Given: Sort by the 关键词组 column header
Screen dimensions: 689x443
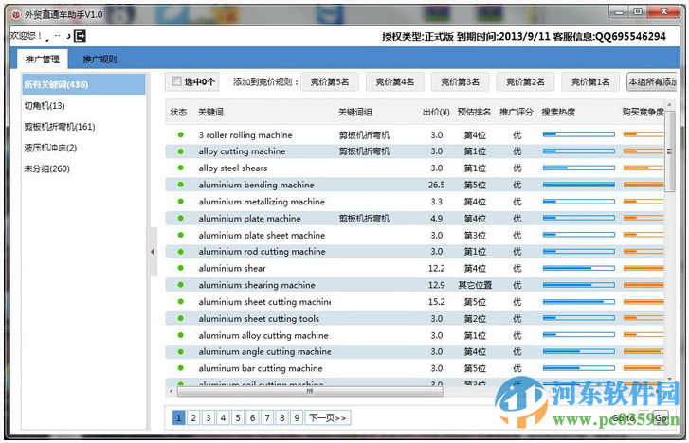Looking at the screenshot, I should 355,113.
